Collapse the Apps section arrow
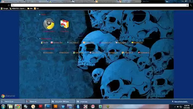The image size is (193, 109). tap(40, 15)
